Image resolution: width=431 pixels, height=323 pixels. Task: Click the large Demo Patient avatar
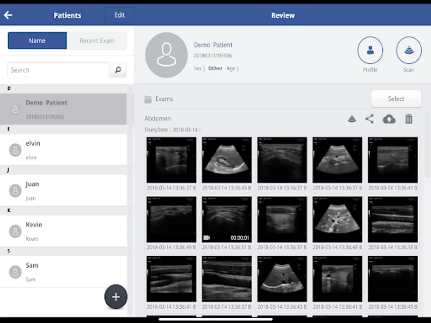tap(166, 55)
